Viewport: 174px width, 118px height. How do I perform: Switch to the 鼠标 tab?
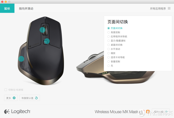tap(7, 8)
